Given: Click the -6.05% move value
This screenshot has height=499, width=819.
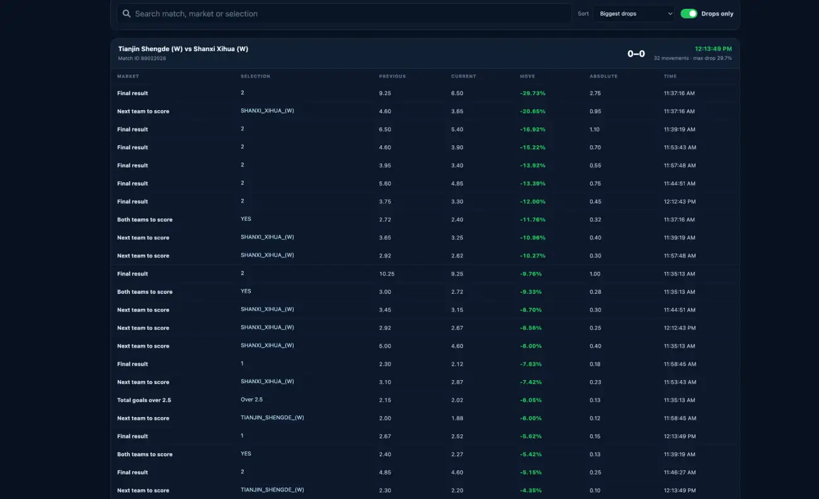Looking at the screenshot, I should [531, 400].
